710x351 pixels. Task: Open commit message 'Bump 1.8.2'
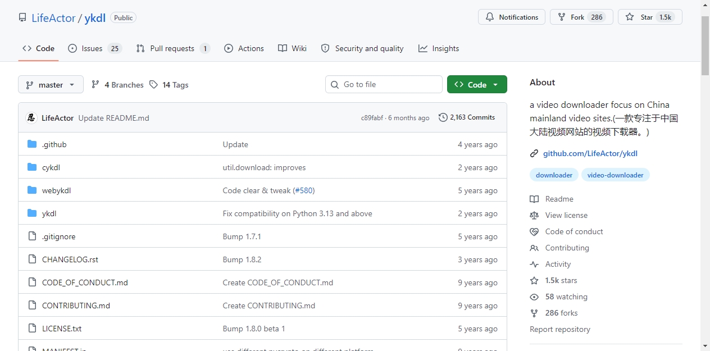pos(242,259)
